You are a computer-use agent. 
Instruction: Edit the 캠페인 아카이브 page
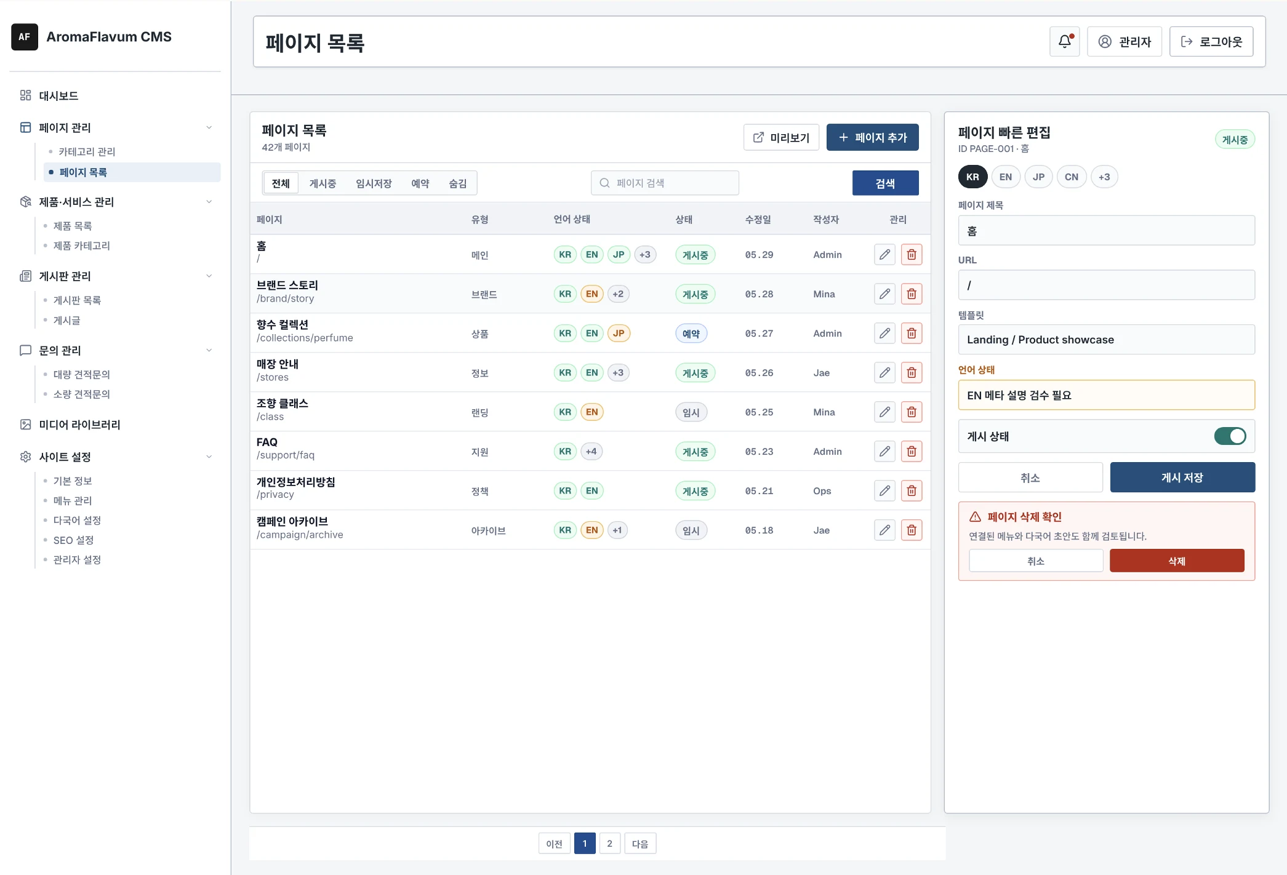884,530
